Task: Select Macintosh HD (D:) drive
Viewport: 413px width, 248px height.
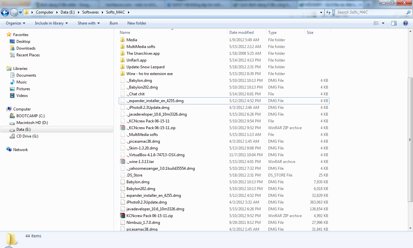Action: pyautogui.click(x=32, y=123)
